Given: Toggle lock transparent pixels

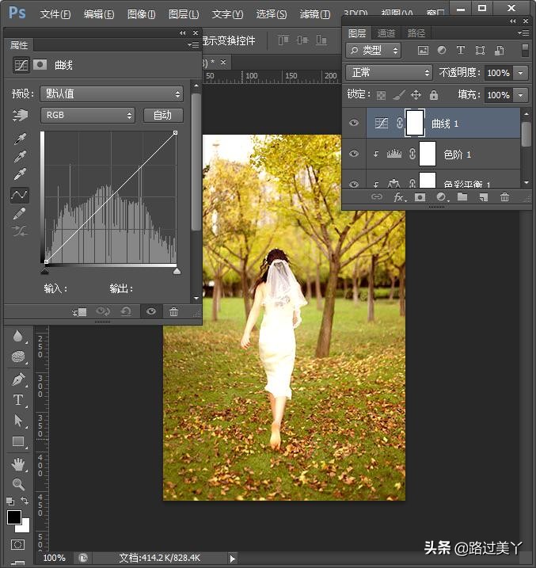Looking at the screenshot, I should pos(381,95).
